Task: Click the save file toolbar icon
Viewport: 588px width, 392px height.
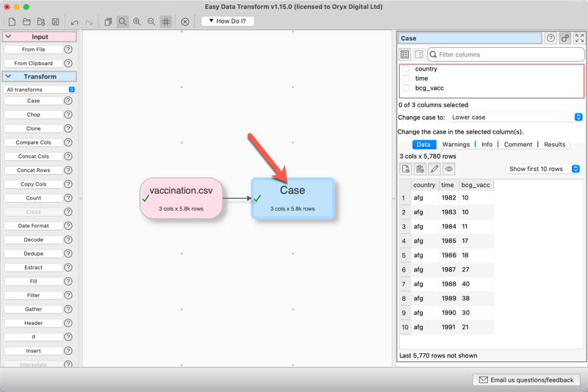Action: 55,22
